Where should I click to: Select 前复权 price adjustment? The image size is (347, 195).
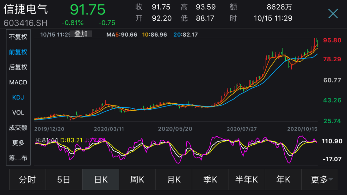tap(18, 52)
